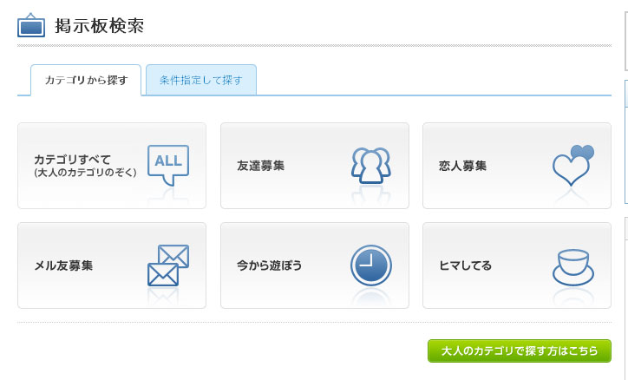Open the カテゴリすべて category tile
Screen dimensions: 628x380
coord(112,166)
